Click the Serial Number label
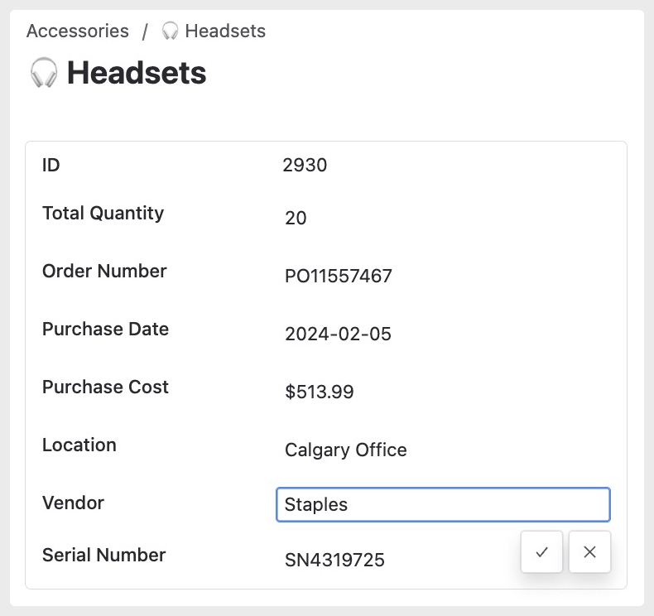 tap(103, 555)
